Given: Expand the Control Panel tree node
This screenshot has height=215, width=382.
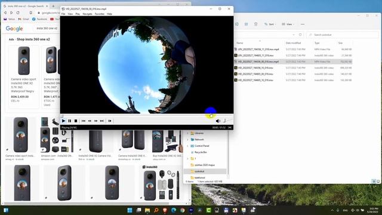Looking at the screenshot, I should click(x=187, y=146).
